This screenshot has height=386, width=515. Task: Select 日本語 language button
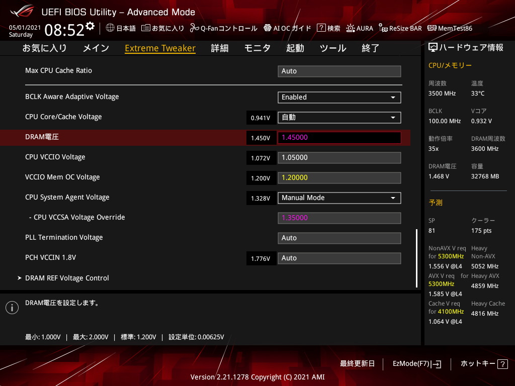121,28
